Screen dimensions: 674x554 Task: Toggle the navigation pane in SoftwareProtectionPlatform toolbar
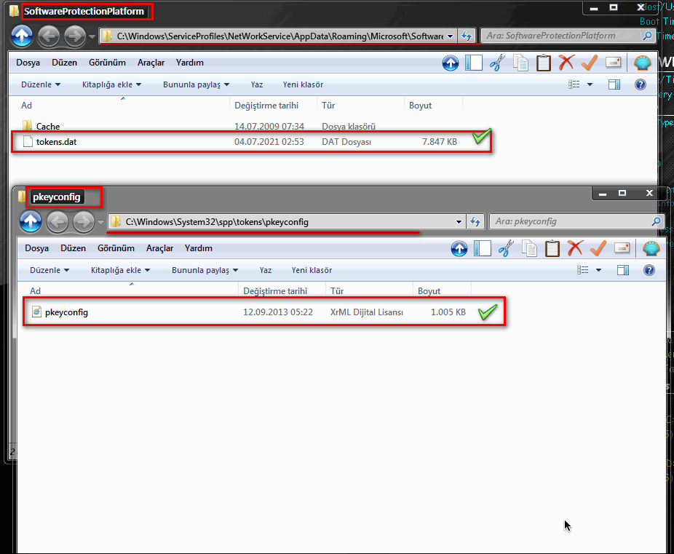474,63
